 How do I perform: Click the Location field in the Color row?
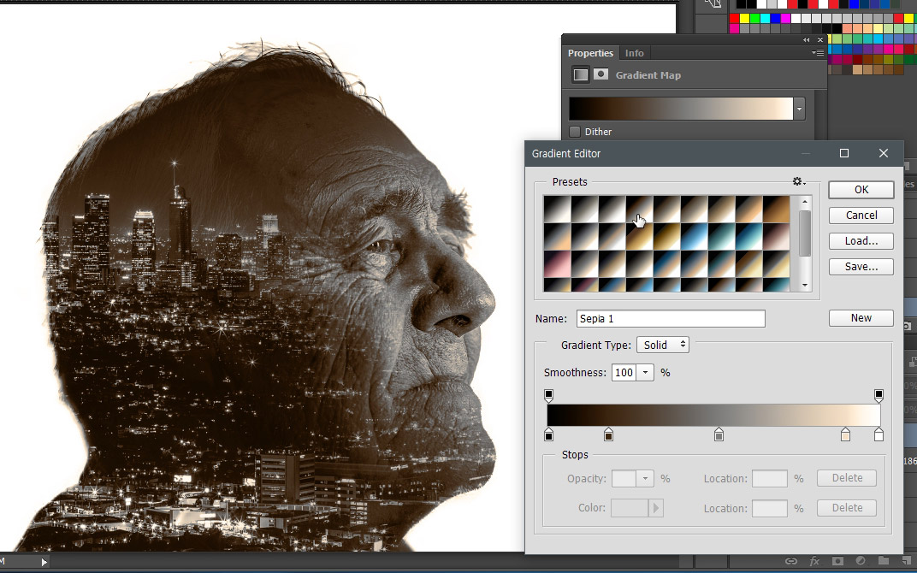pyautogui.click(x=770, y=508)
